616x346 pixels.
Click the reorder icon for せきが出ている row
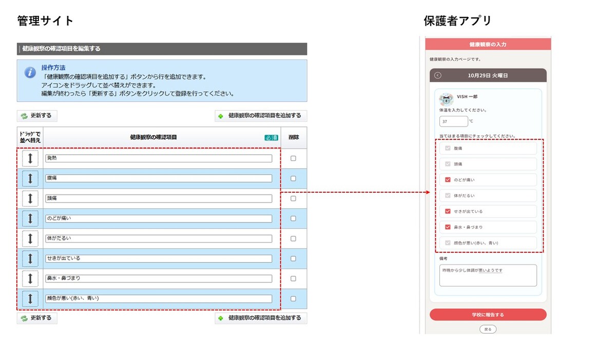pyautogui.click(x=30, y=258)
